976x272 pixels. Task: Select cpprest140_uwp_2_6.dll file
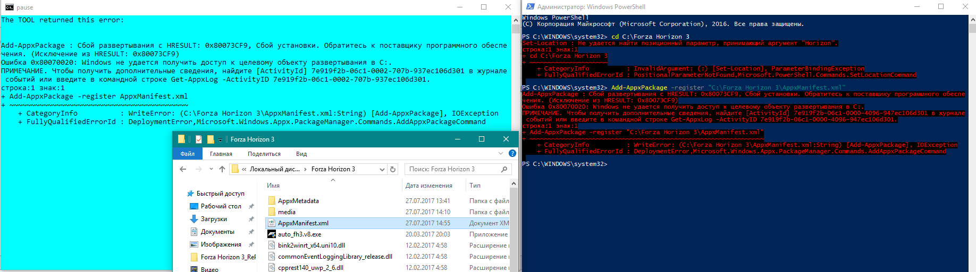click(310, 268)
